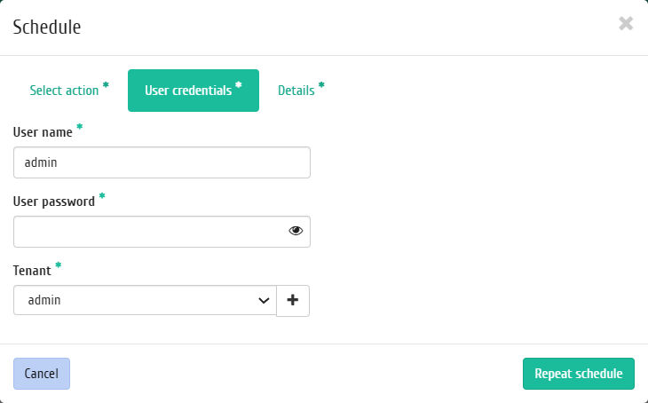Screen dimensions: 648x403
Task: Click the User name label
Action: tap(43, 132)
